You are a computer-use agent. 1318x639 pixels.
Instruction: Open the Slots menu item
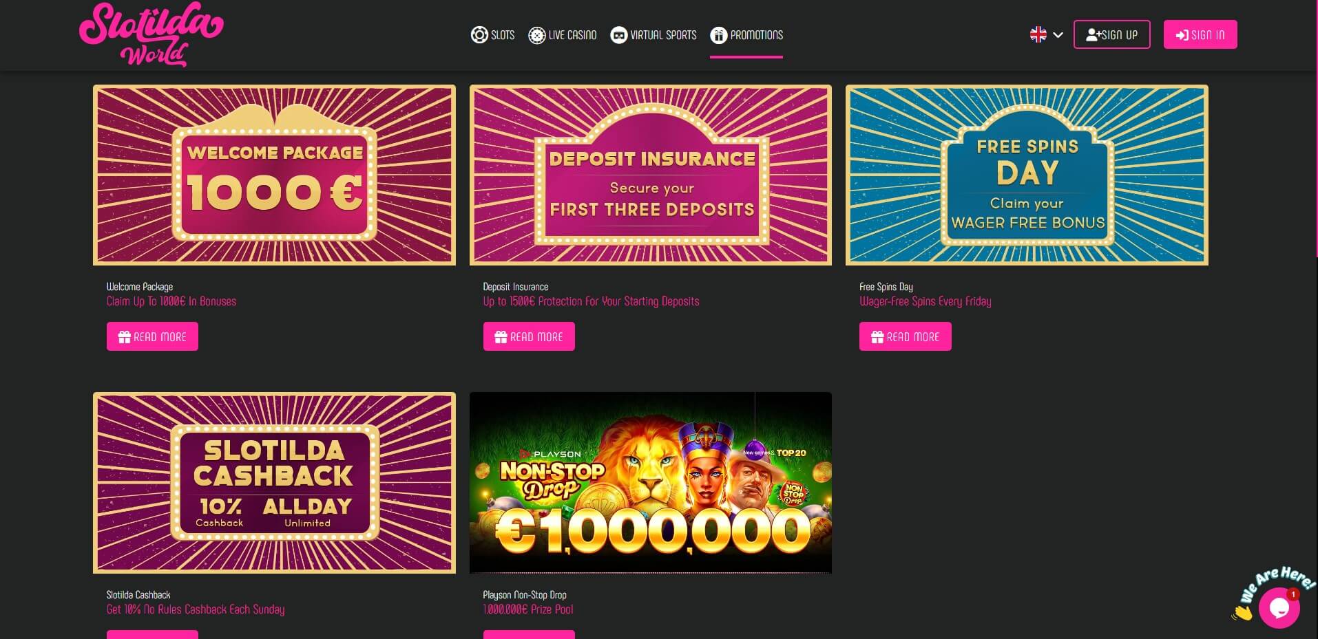(492, 35)
